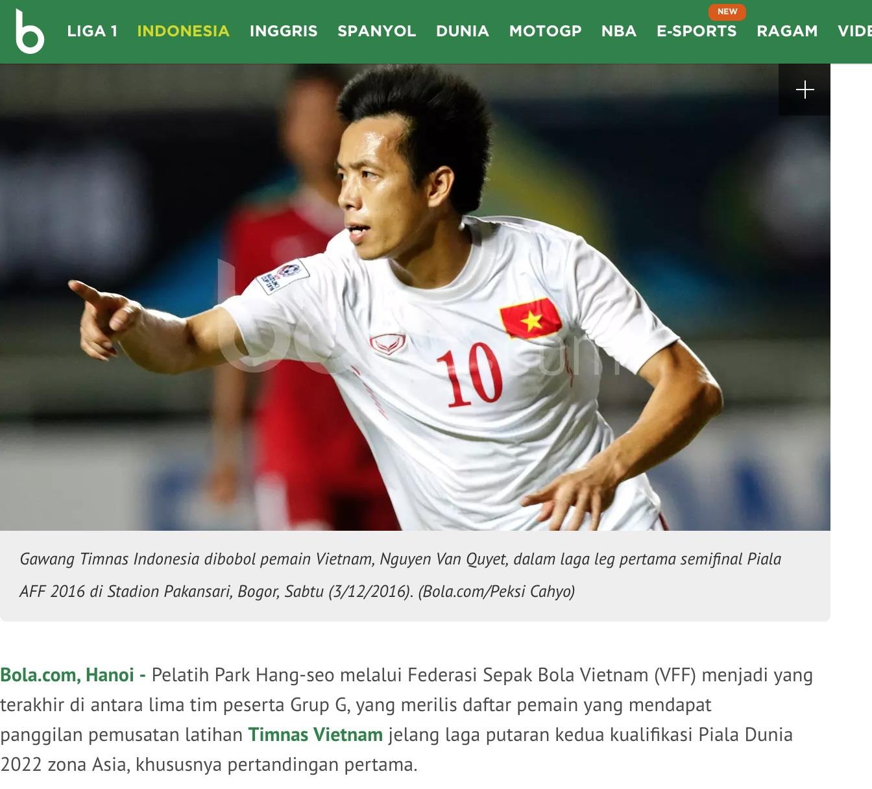This screenshot has width=872, height=789.
Task: Open the VIDEO section in navbar
Action: pyautogui.click(x=854, y=31)
